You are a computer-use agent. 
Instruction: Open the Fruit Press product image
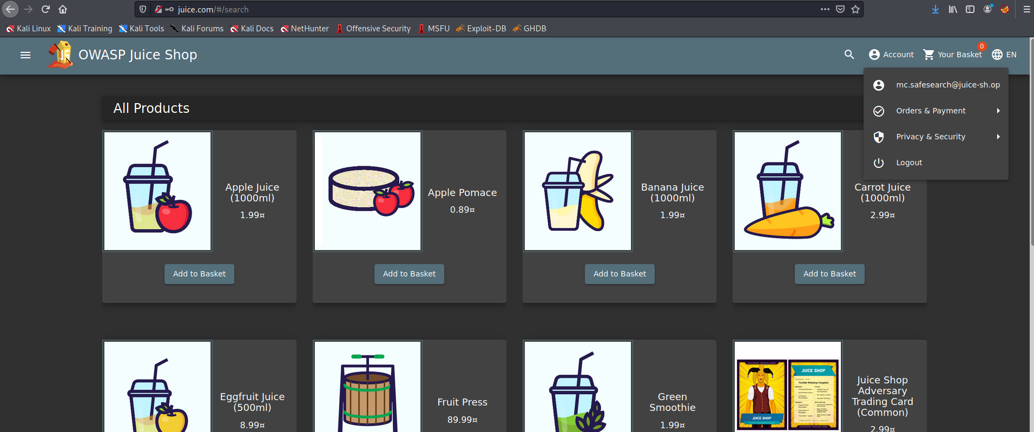[368, 387]
